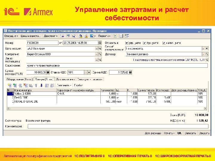This screenshot has height=161, width=215.
Task: Click the blue create-based-on toolbar icon
Action: tap(93, 36)
